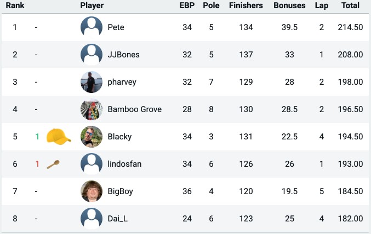Click BigBoy's avatar photo

coord(92,191)
